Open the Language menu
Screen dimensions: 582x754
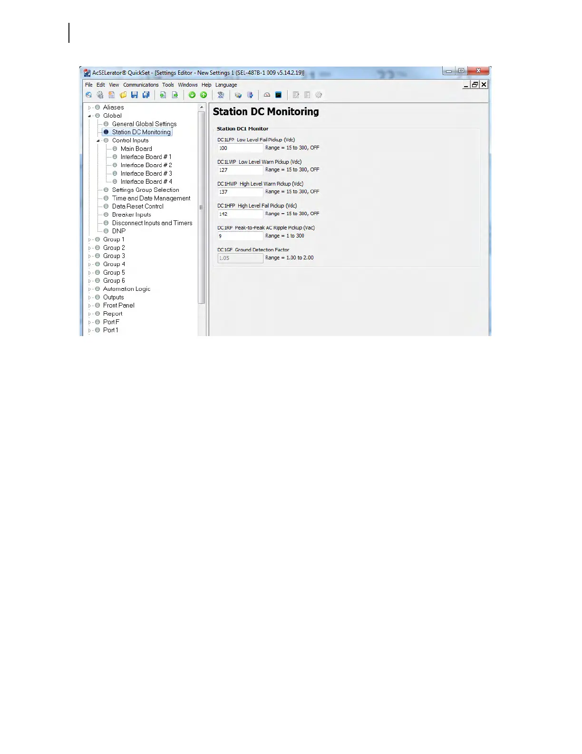(x=226, y=85)
